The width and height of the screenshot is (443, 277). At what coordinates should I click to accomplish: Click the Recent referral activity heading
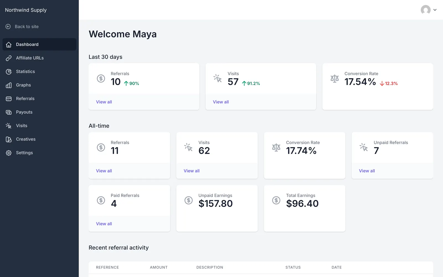tap(119, 248)
